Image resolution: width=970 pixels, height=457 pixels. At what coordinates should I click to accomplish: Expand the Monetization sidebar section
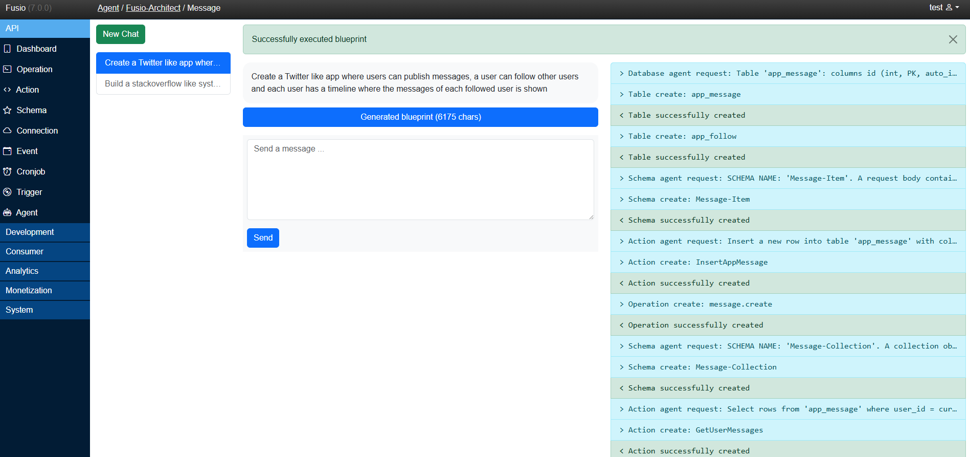tap(29, 290)
